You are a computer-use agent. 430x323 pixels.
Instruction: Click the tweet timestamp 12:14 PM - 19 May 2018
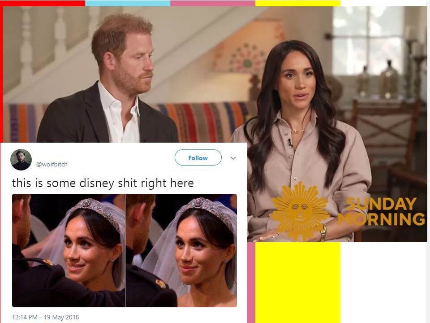click(46, 317)
